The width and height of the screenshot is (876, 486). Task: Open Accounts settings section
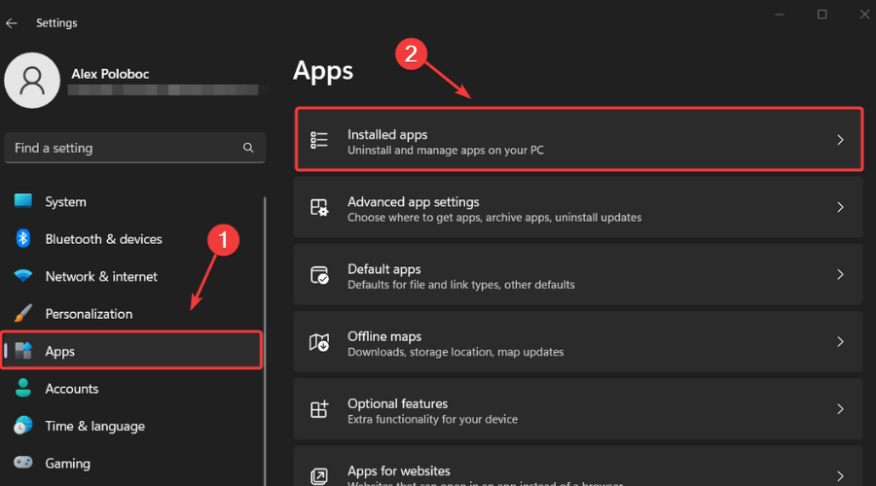coord(131,389)
